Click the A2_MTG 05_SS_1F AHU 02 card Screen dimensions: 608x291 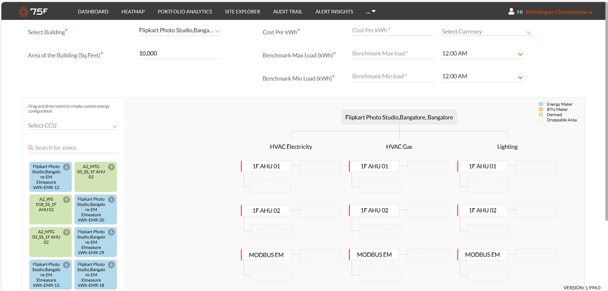[96, 177]
